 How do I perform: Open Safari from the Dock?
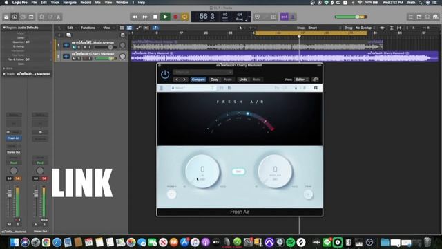[57, 242]
